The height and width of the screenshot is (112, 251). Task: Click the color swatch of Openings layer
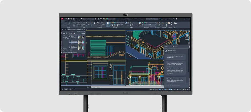(x=83, y=46)
